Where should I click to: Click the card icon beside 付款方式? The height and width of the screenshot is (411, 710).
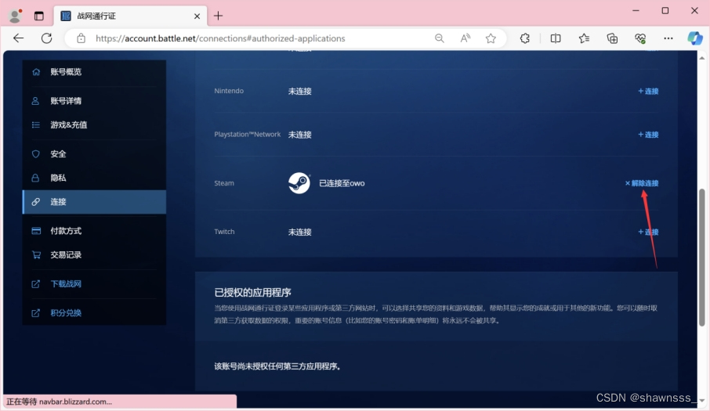(x=36, y=231)
